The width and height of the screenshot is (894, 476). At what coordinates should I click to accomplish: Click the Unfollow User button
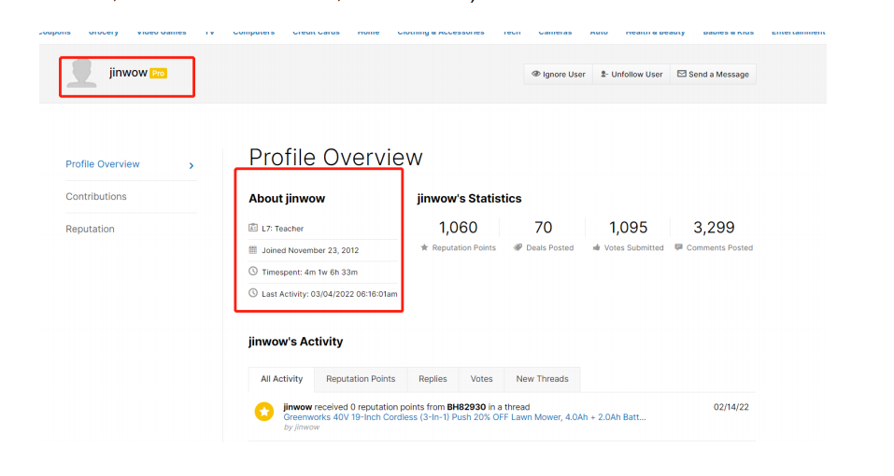tap(631, 75)
